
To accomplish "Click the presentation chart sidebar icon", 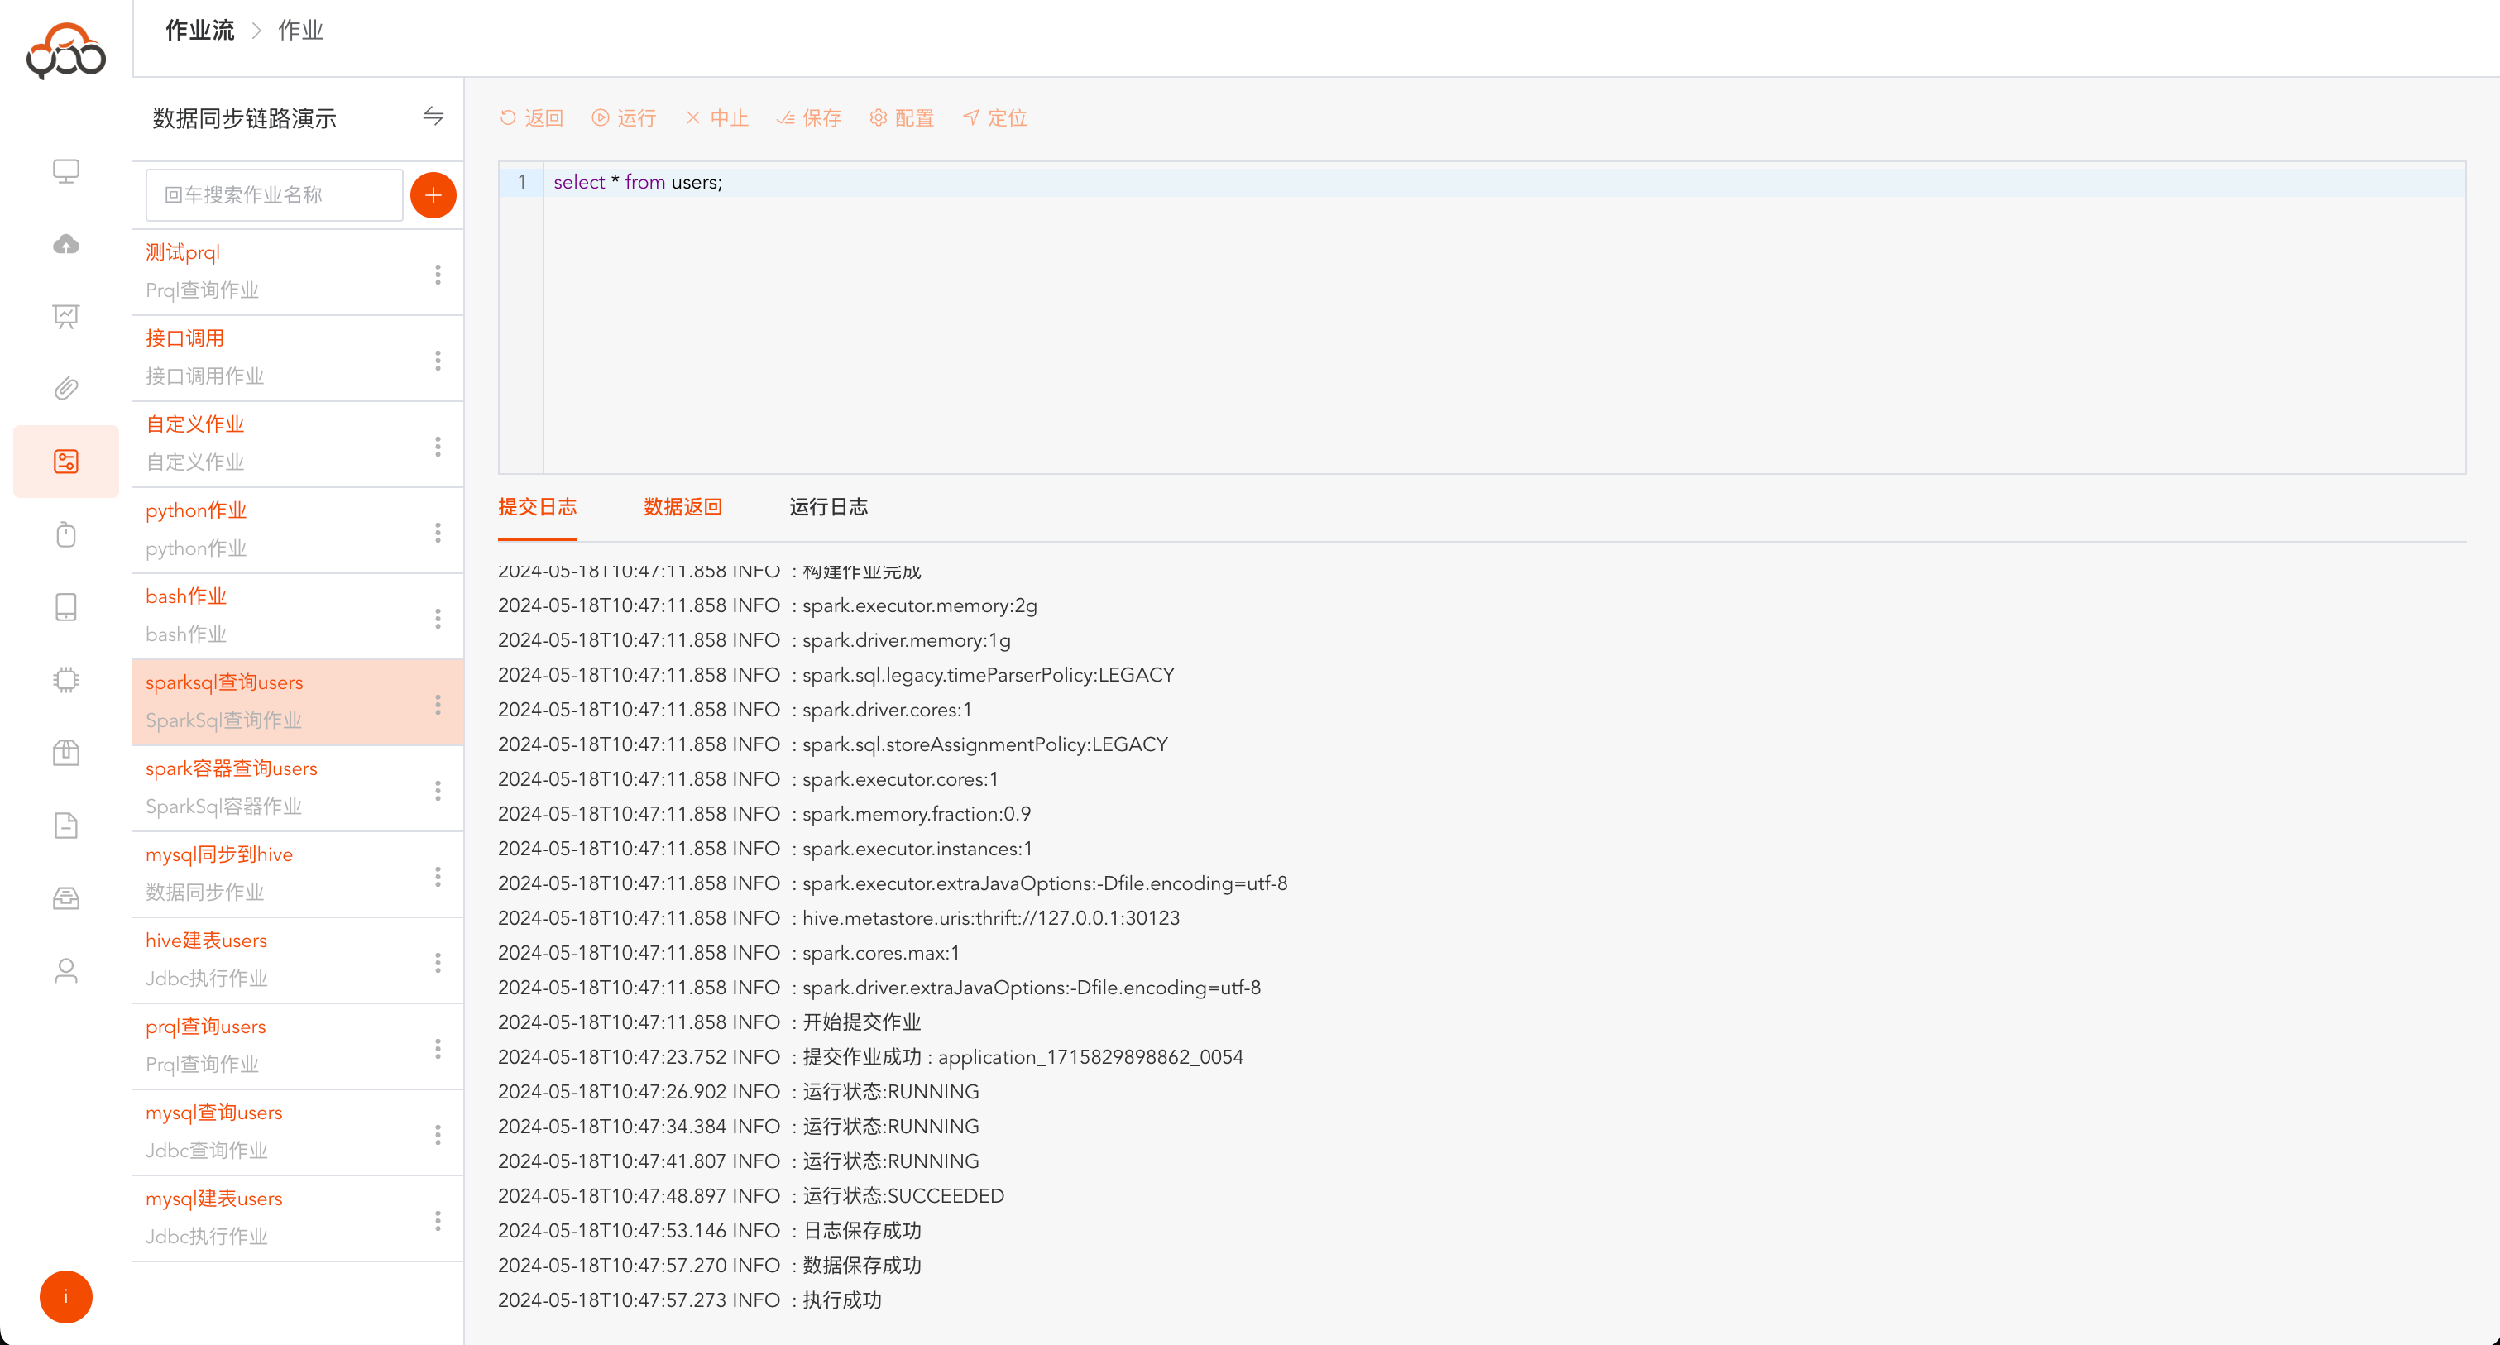I will pos(66,316).
